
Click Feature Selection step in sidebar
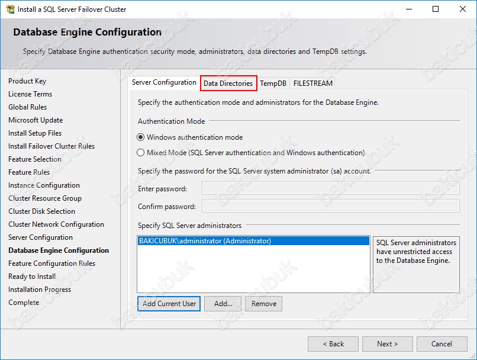point(35,159)
